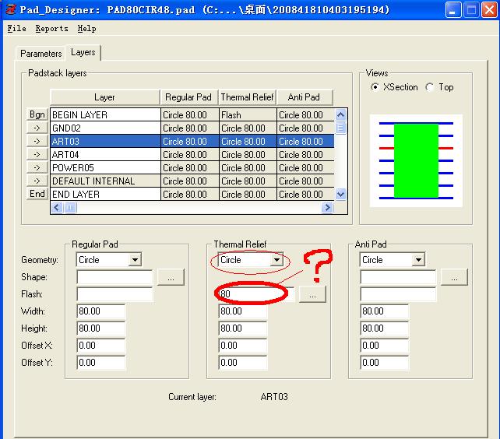Click the horizontal scrollbar thumb of the layer list
The width and height of the screenshot is (500, 439).
[70, 208]
